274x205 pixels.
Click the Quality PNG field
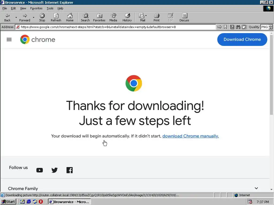[x=265, y=27]
